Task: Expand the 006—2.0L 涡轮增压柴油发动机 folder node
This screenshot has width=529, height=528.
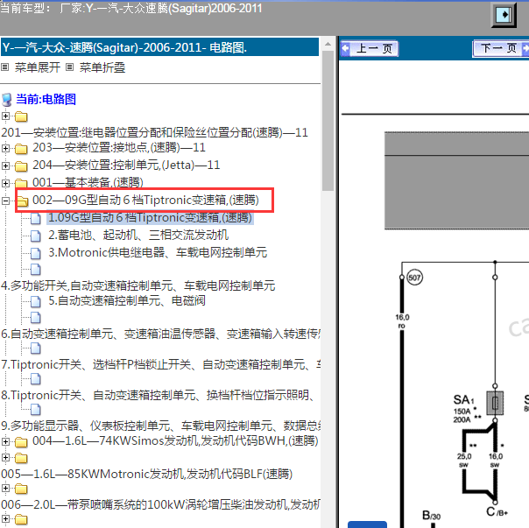Action: coord(5,488)
